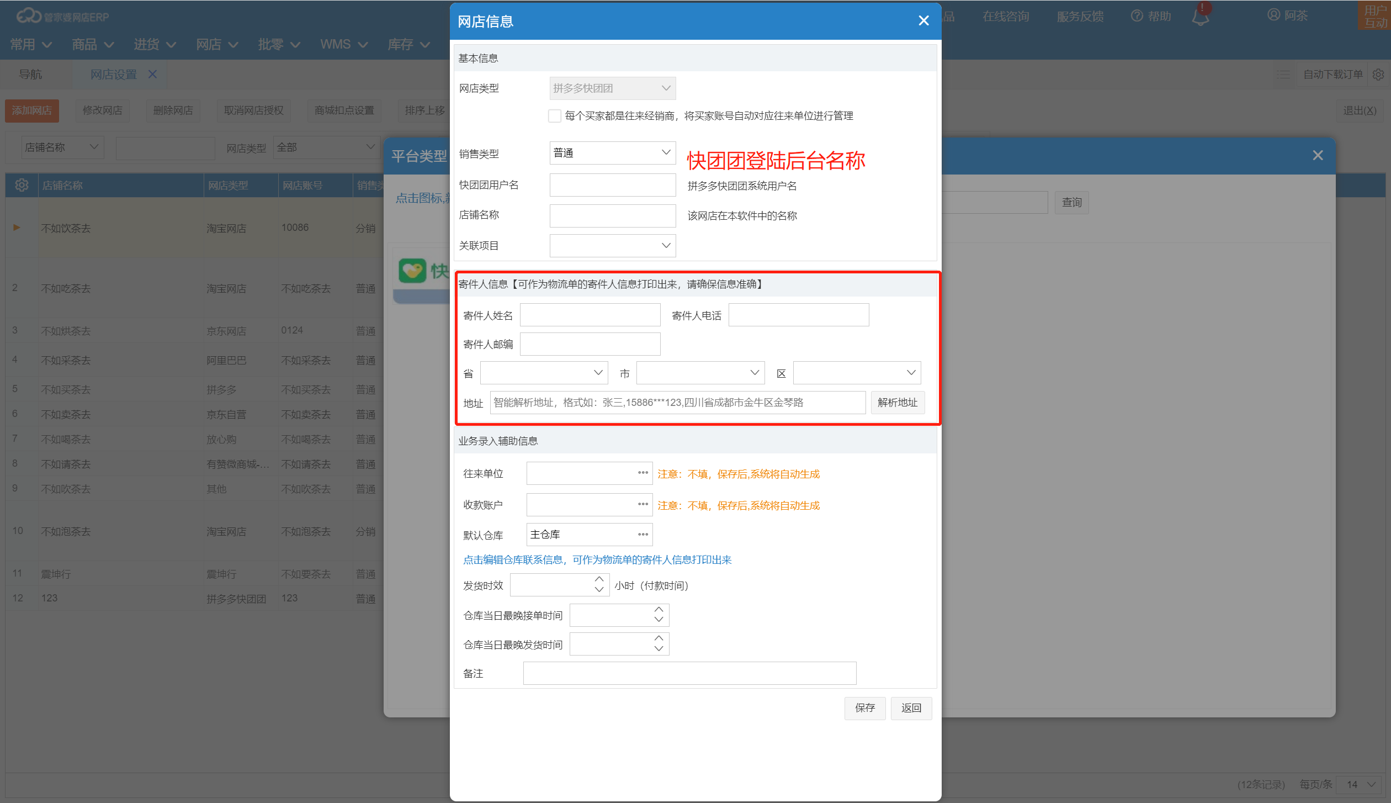Screen dimensions: 1391x803
Task: Open the 库存 menu
Action: coord(408,44)
